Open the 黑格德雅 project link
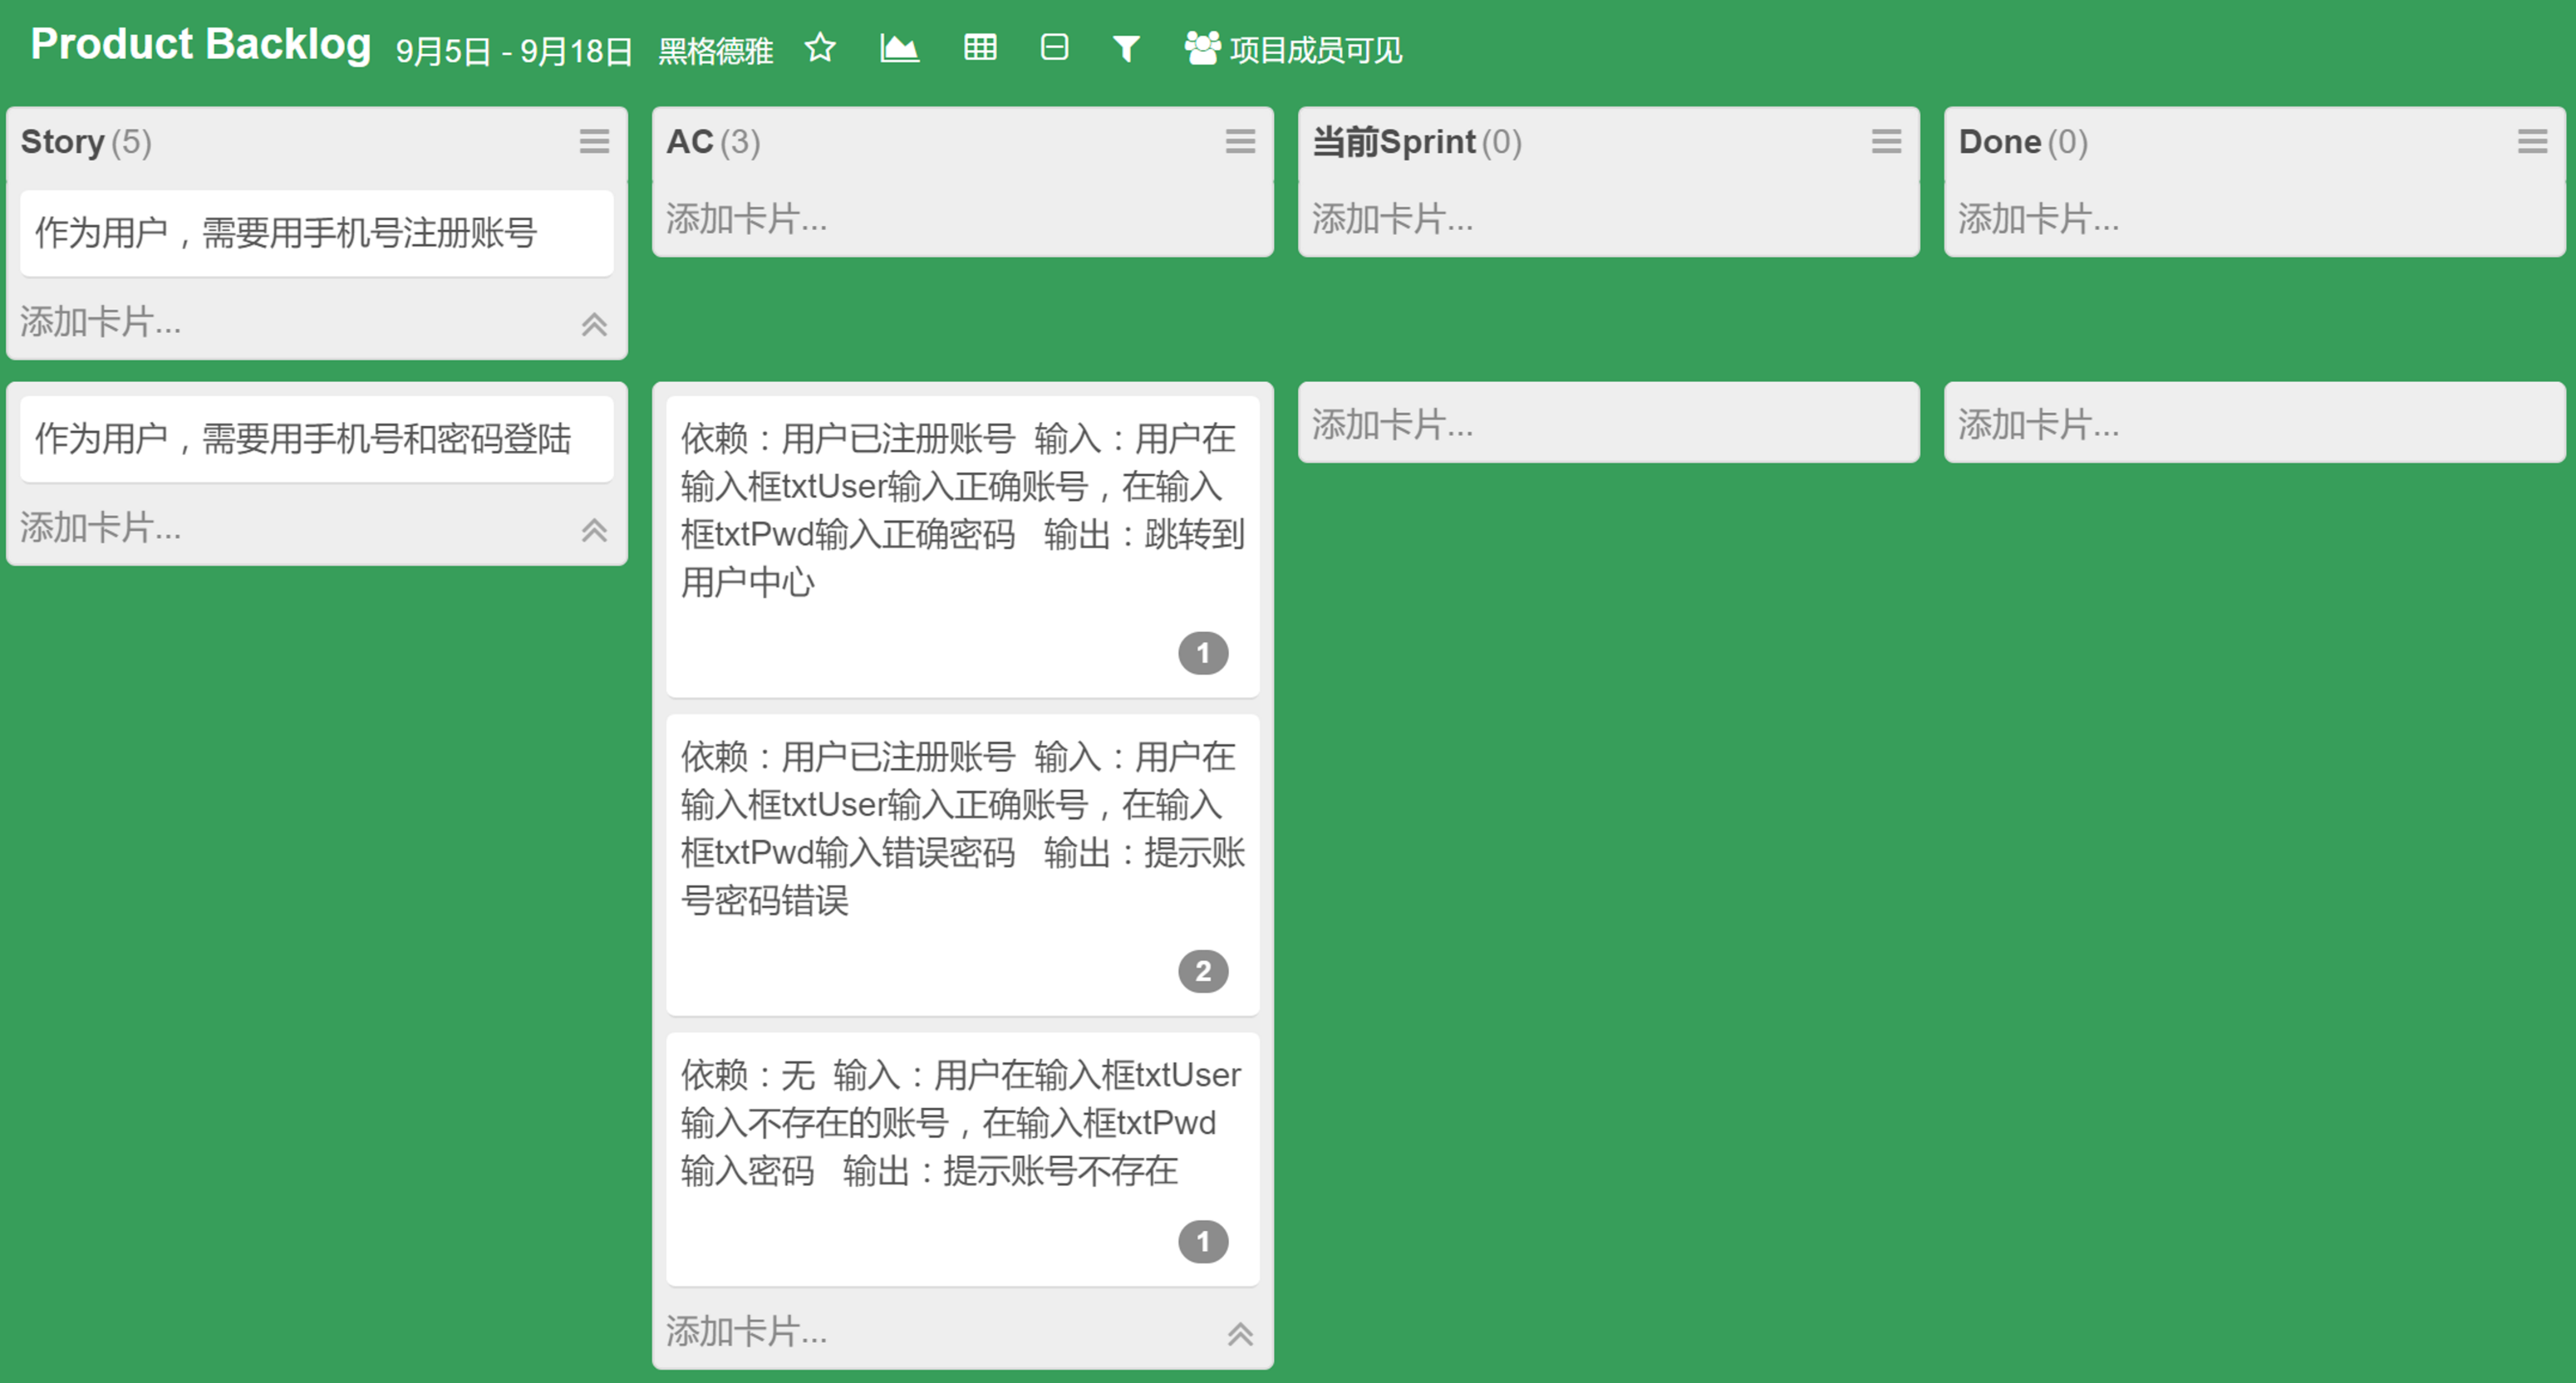The width and height of the screenshot is (2576, 1383). (x=715, y=50)
